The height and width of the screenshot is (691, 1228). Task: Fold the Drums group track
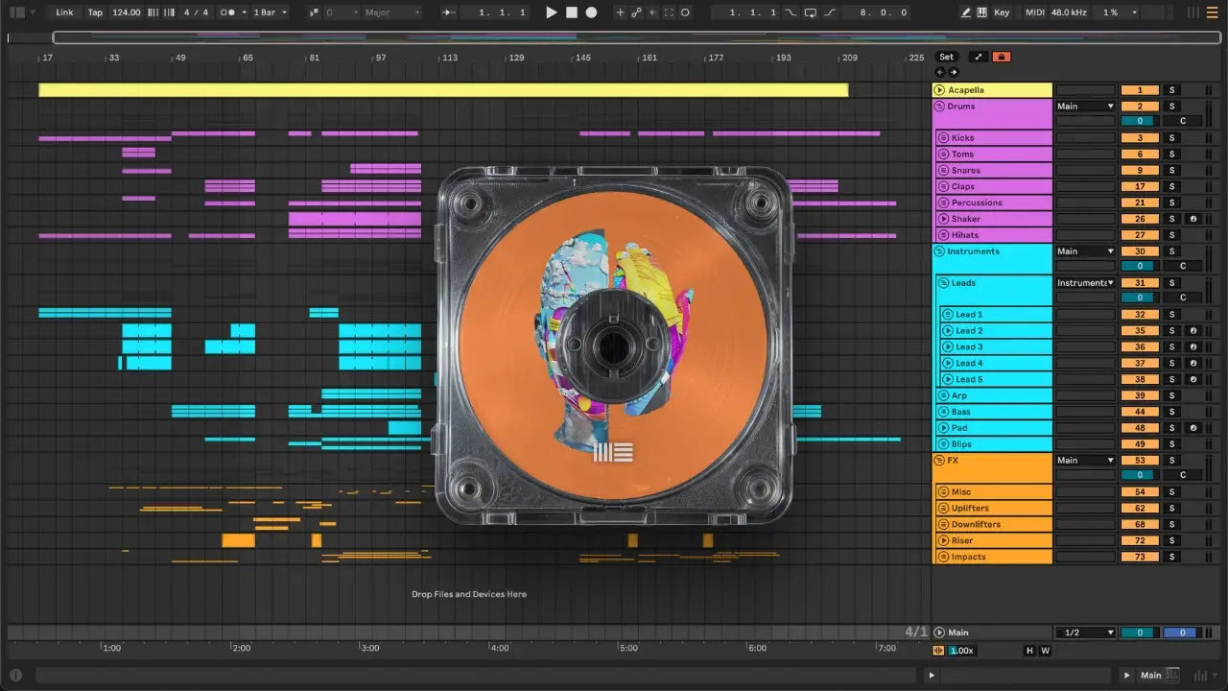tap(940, 107)
